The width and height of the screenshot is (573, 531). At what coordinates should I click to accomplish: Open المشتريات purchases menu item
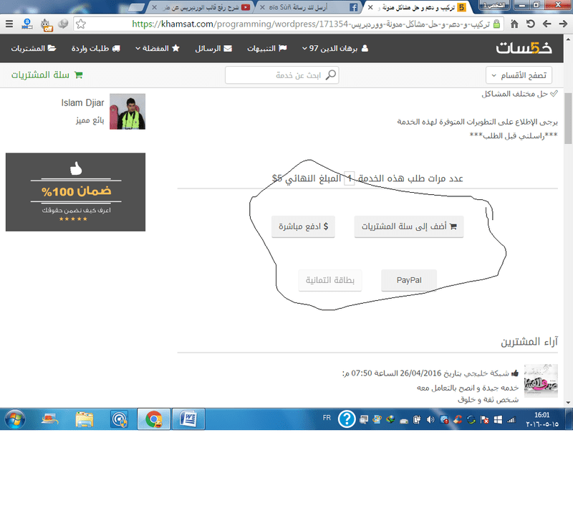tap(33, 48)
